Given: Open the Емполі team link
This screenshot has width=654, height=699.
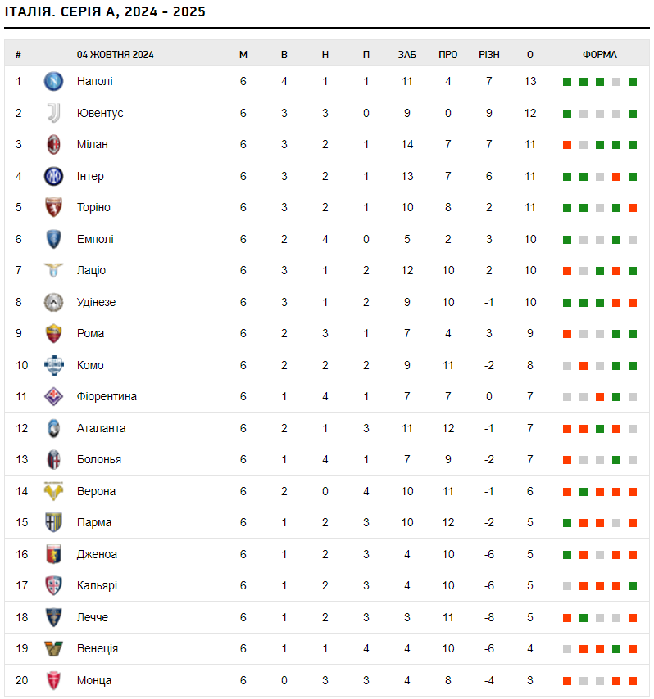Looking at the screenshot, I should pos(95,239).
